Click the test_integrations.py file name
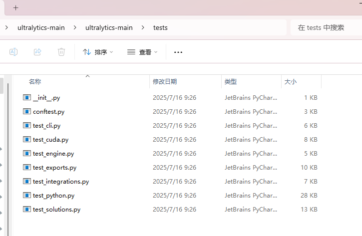The height and width of the screenshot is (236, 362). 61,182
